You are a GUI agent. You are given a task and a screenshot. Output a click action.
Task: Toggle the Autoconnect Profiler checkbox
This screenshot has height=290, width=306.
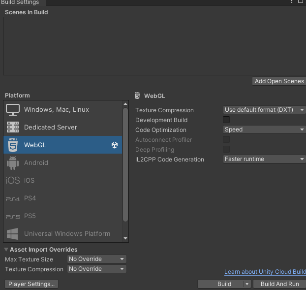click(226, 139)
